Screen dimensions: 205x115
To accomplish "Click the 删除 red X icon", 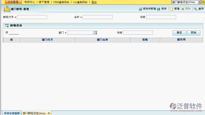I will [x=183, y=9].
